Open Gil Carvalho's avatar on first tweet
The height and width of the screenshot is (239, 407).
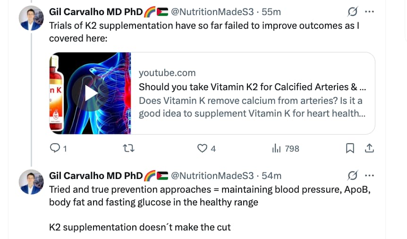click(31, 19)
